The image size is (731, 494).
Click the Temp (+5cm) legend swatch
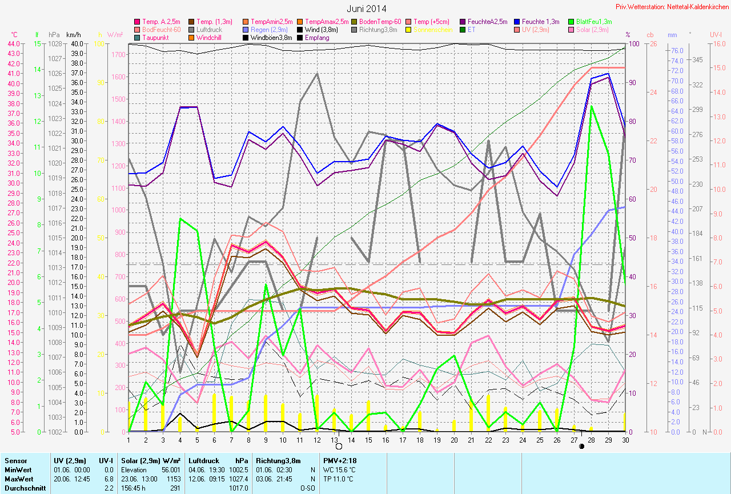tap(408, 21)
